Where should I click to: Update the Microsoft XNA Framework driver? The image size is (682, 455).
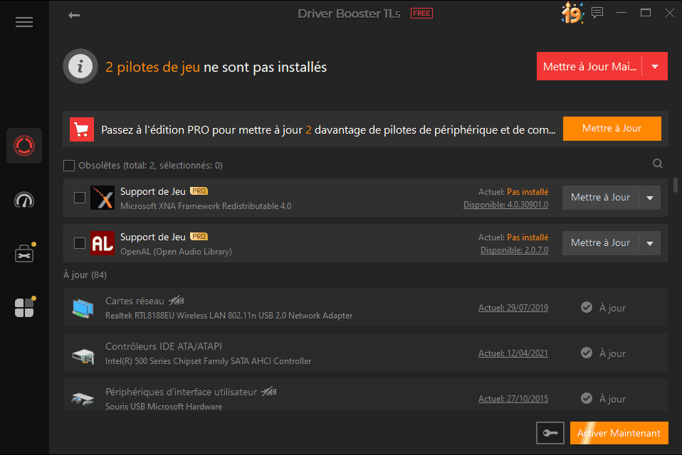601,198
